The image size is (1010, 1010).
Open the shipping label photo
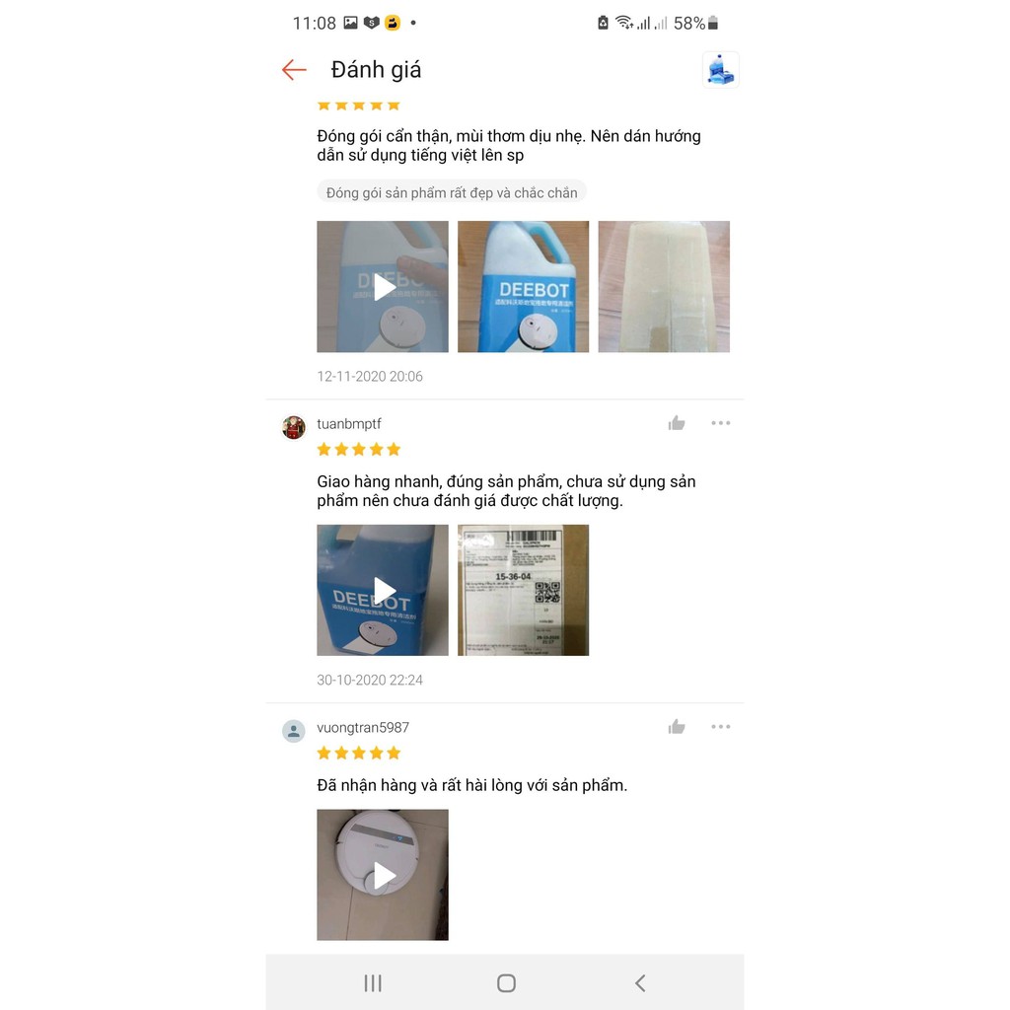(523, 590)
